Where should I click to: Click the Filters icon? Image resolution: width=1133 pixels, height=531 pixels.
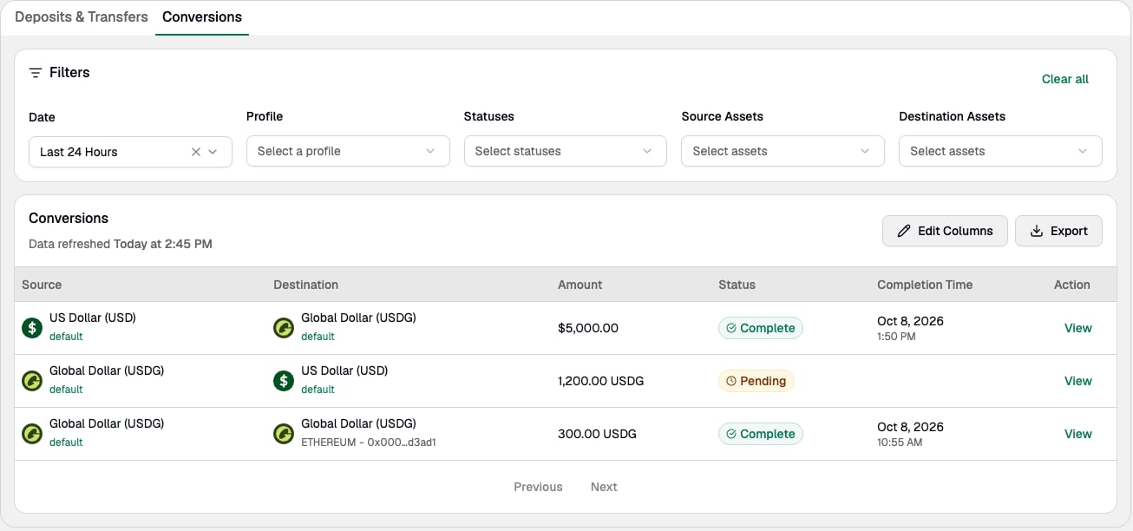pyautogui.click(x=36, y=73)
